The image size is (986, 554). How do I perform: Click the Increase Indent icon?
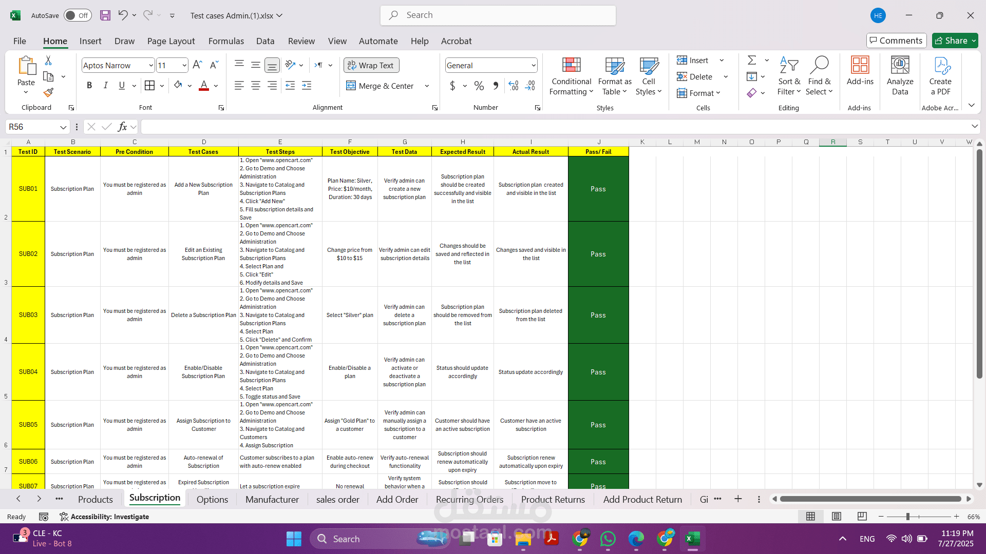pyautogui.click(x=307, y=86)
